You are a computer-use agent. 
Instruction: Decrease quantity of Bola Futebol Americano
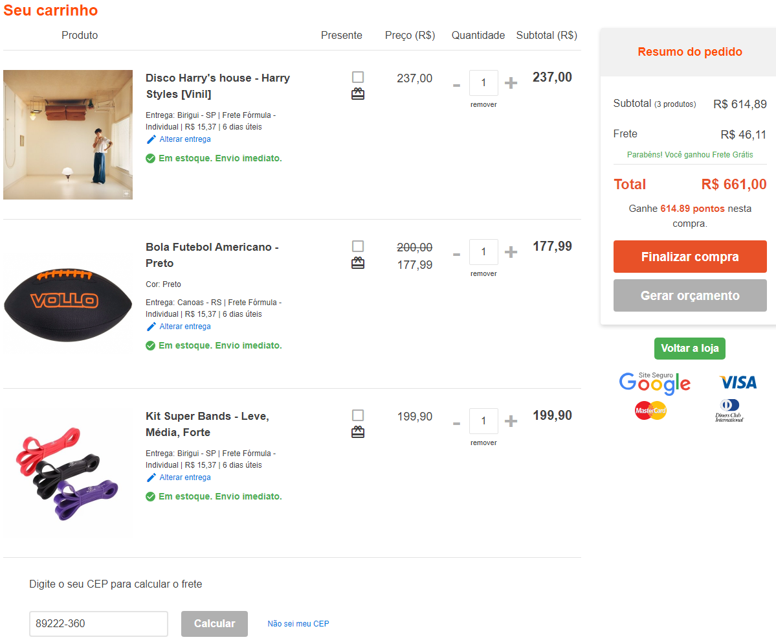456,255
